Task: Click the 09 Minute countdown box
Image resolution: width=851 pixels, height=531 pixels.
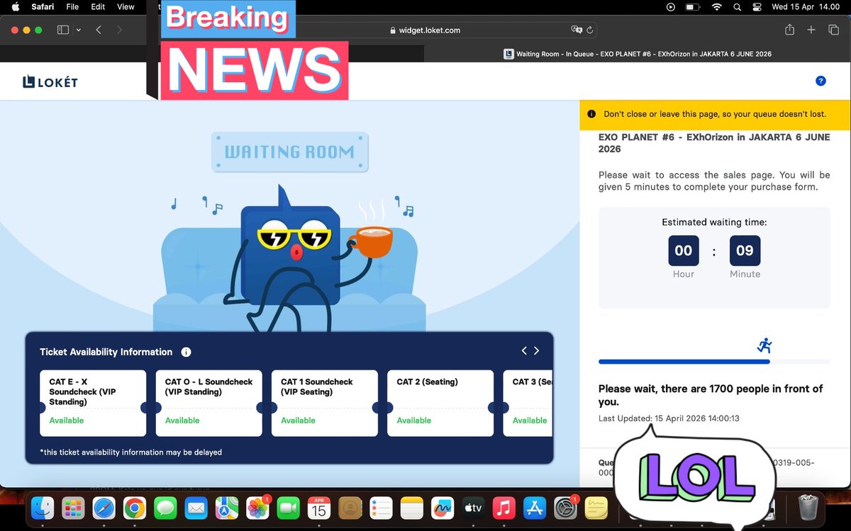Action: 745,251
